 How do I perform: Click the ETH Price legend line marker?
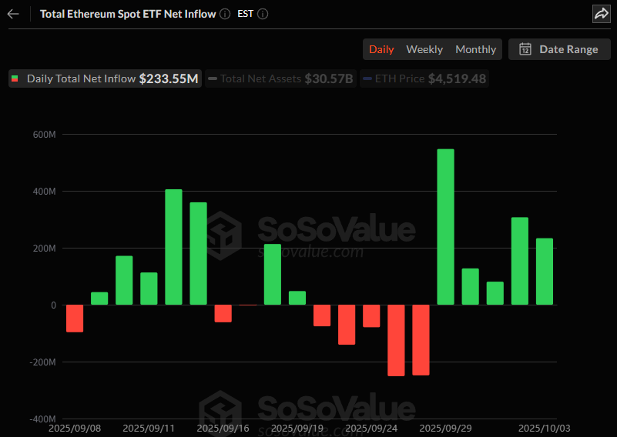point(367,78)
